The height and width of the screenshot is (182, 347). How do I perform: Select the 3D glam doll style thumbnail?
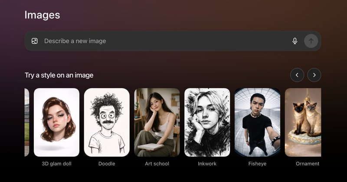click(x=57, y=122)
